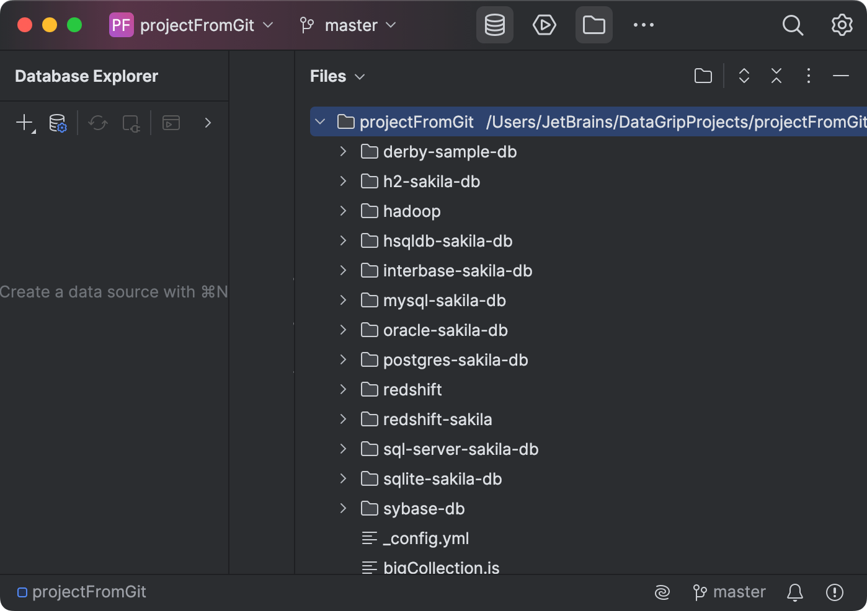Expand all items in Files panel
This screenshot has width=867, height=611.
coord(744,76)
